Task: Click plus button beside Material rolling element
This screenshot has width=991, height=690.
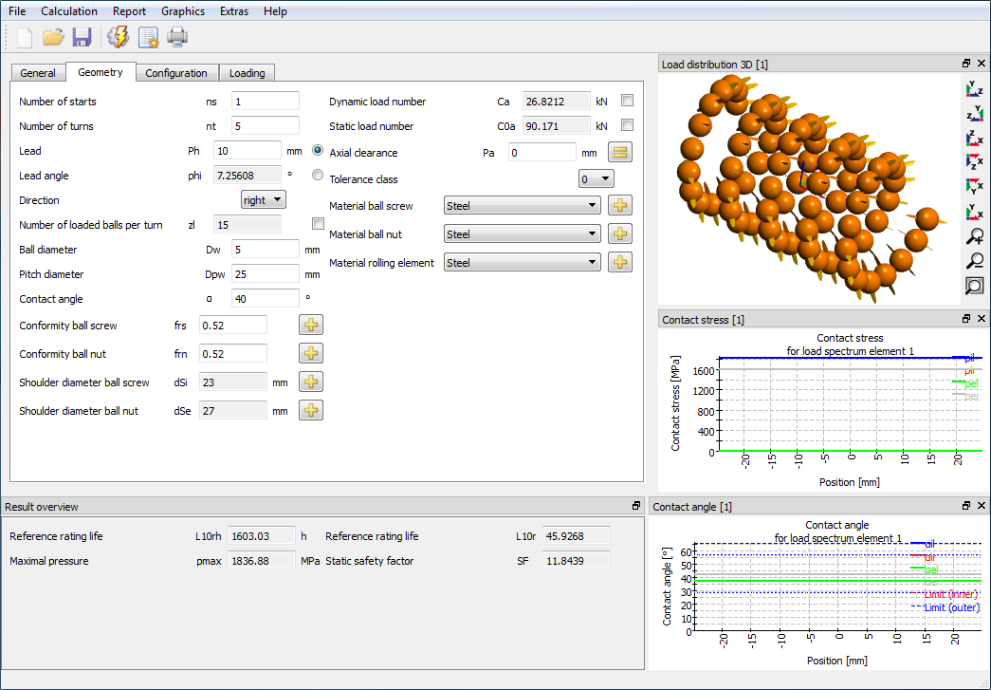Action: click(620, 263)
